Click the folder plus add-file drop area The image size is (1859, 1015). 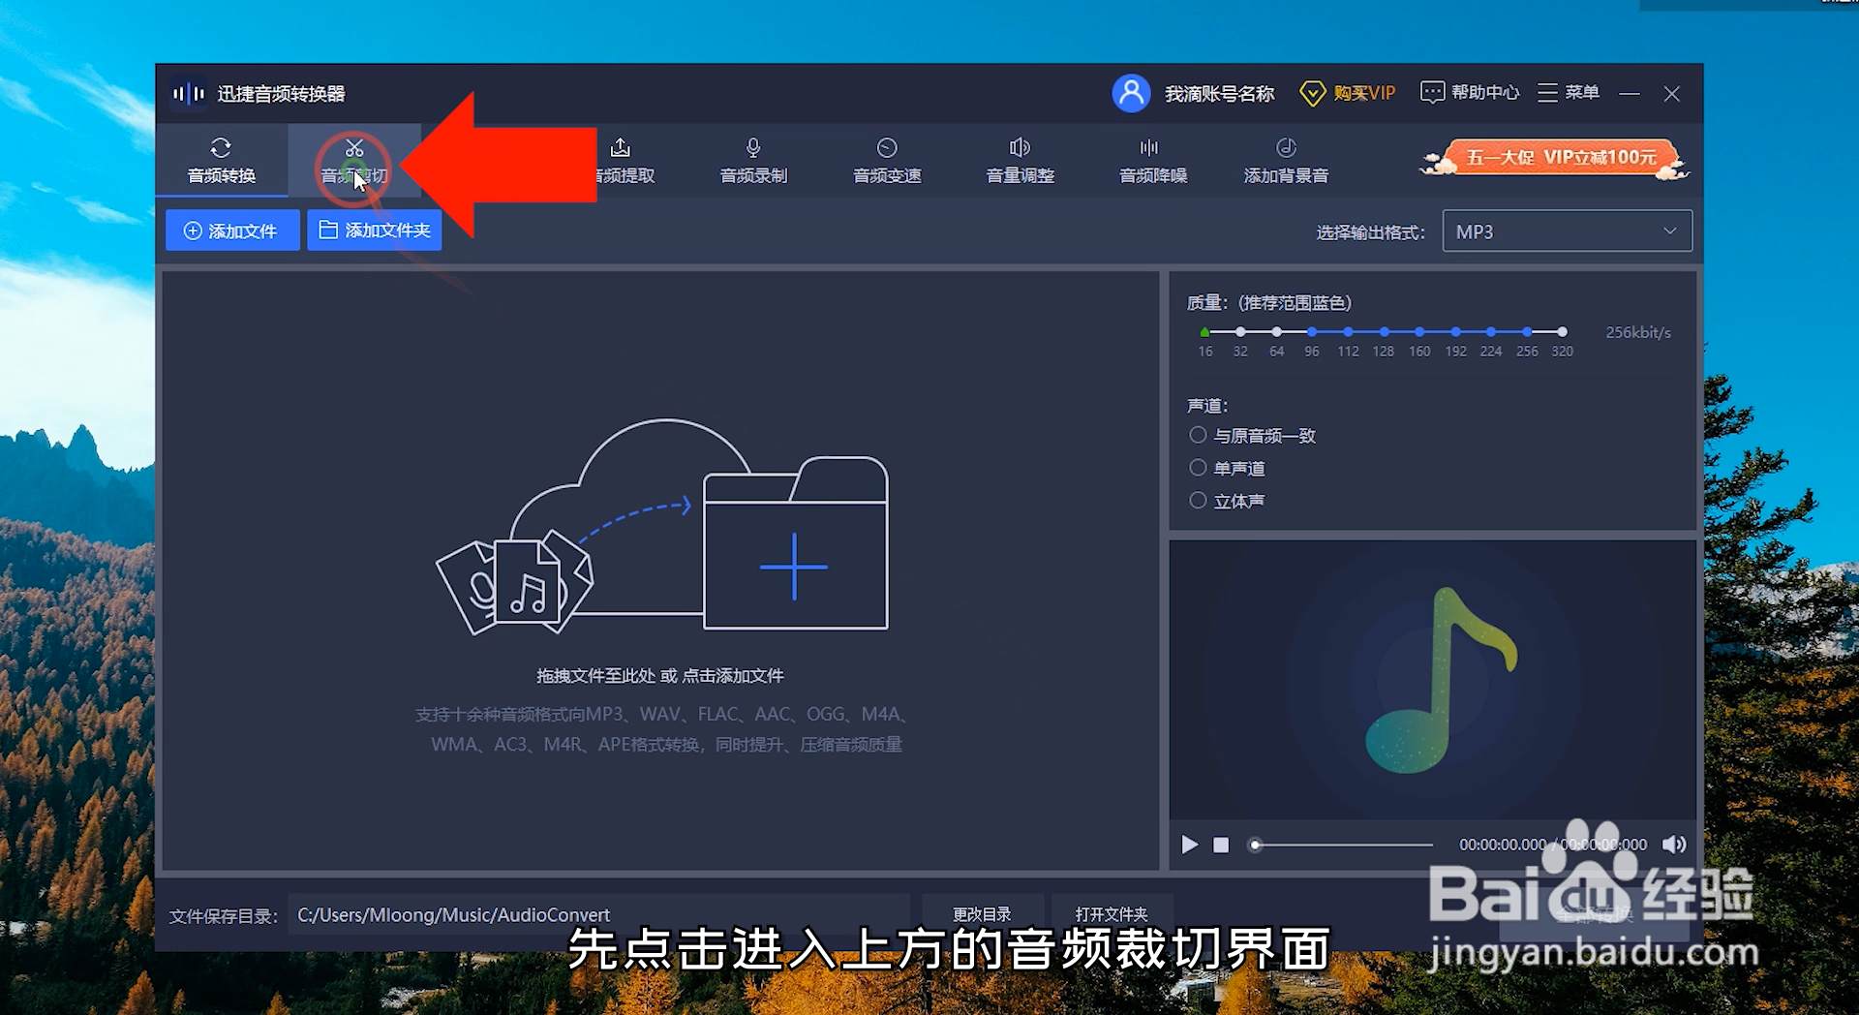click(795, 543)
